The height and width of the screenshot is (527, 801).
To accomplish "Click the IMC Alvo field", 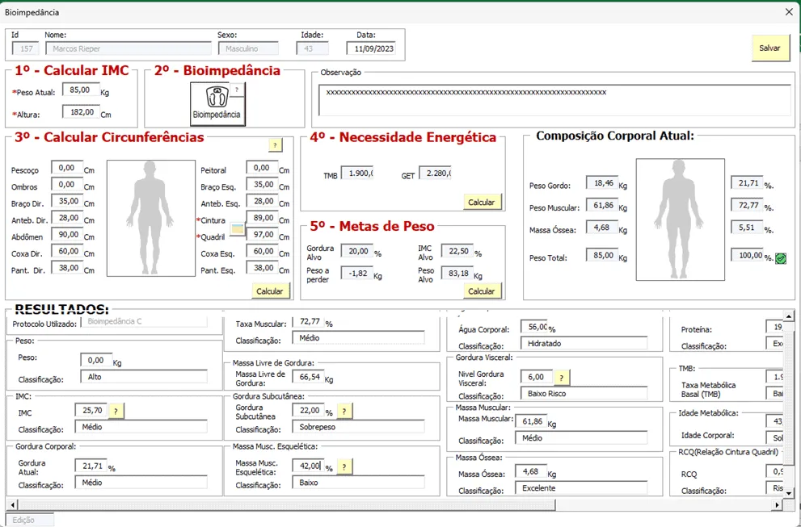I will tap(457, 250).
